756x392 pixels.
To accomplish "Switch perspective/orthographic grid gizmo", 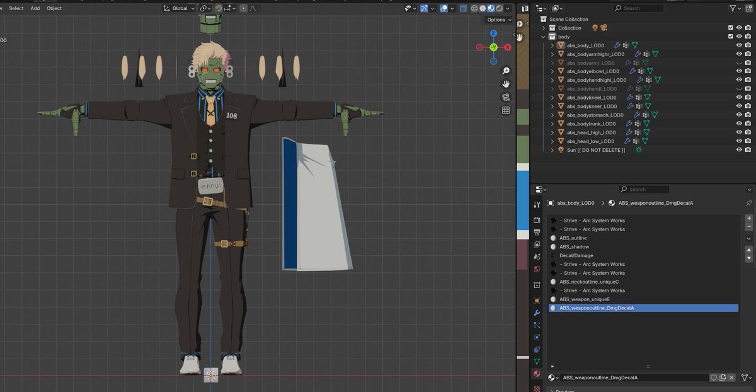I will [506, 110].
